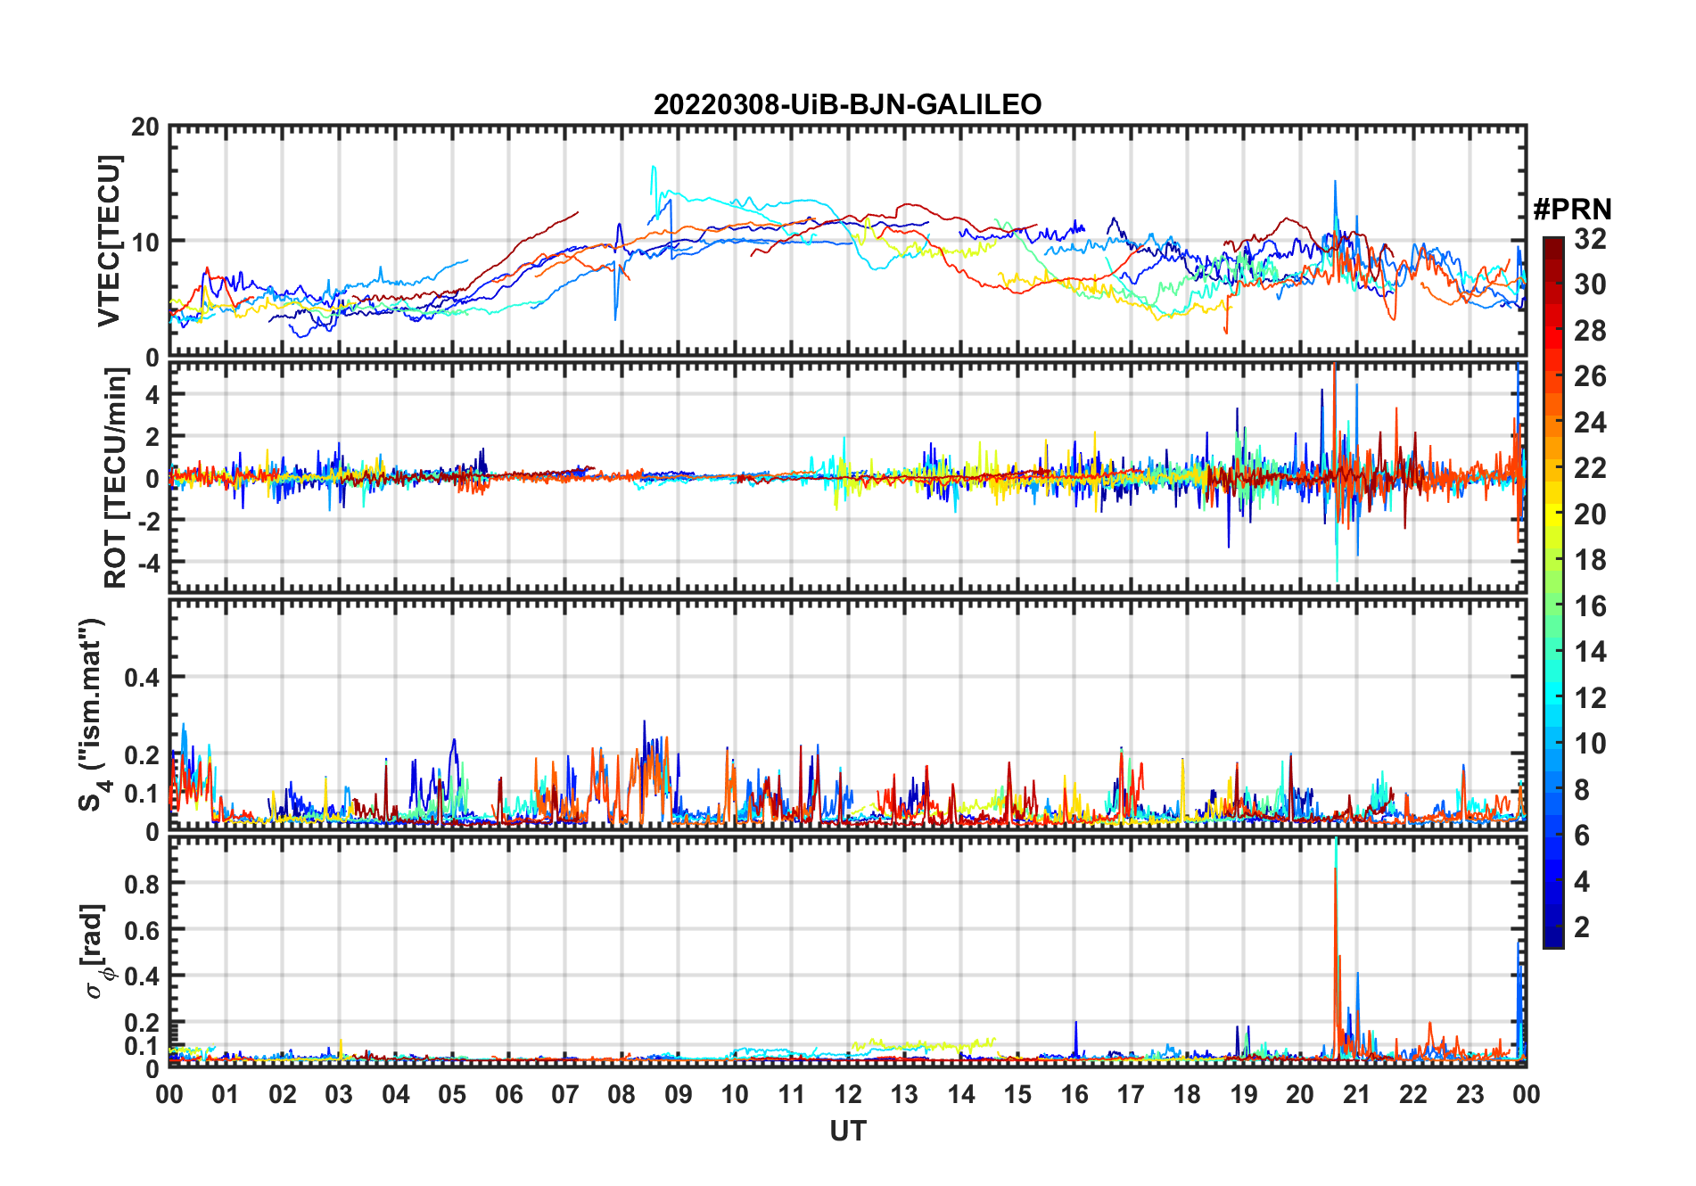
Task: Click the VTEC[TECU] y-axis label
Action: [109, 241]
